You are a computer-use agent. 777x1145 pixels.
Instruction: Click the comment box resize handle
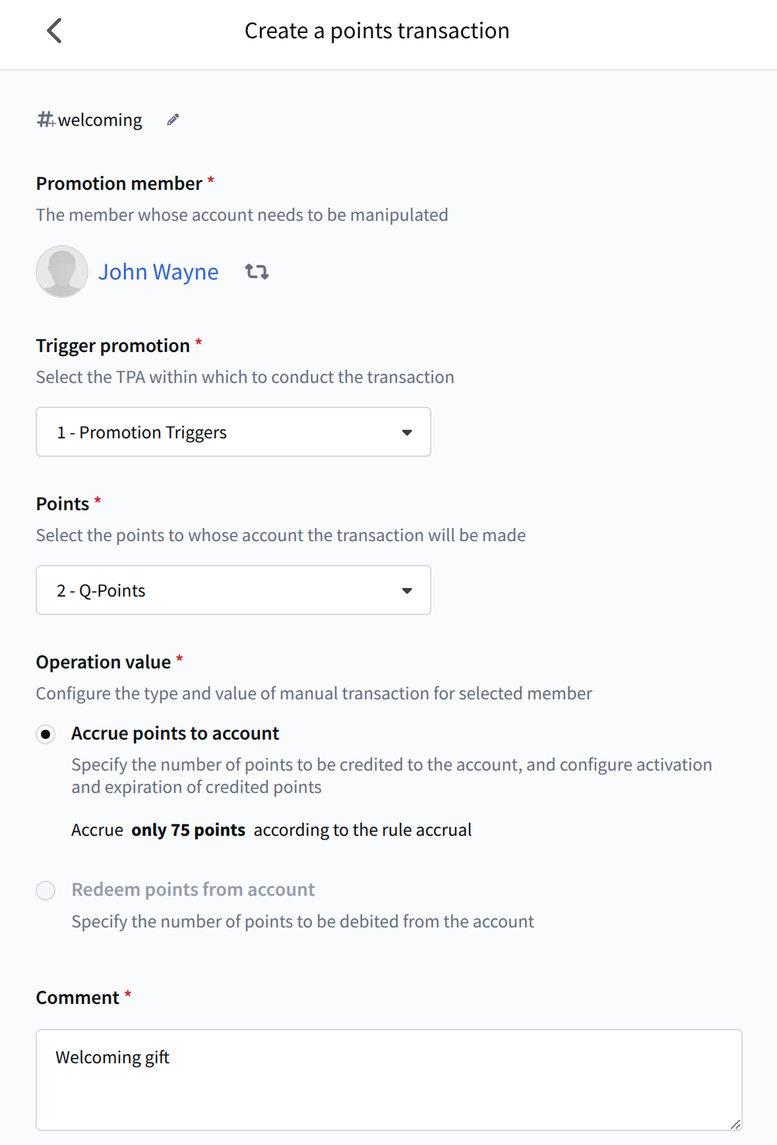click(x=735, y=1125)
